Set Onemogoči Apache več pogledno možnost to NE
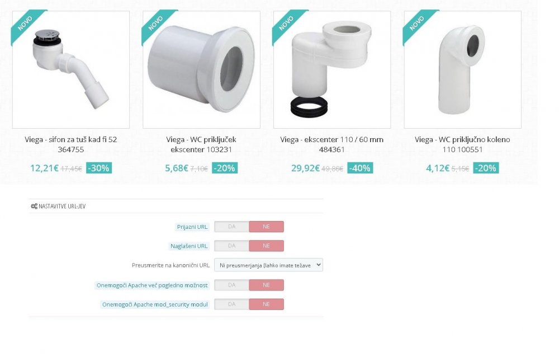559x357 pixels. pyautogui.click(x=266, y=285)
